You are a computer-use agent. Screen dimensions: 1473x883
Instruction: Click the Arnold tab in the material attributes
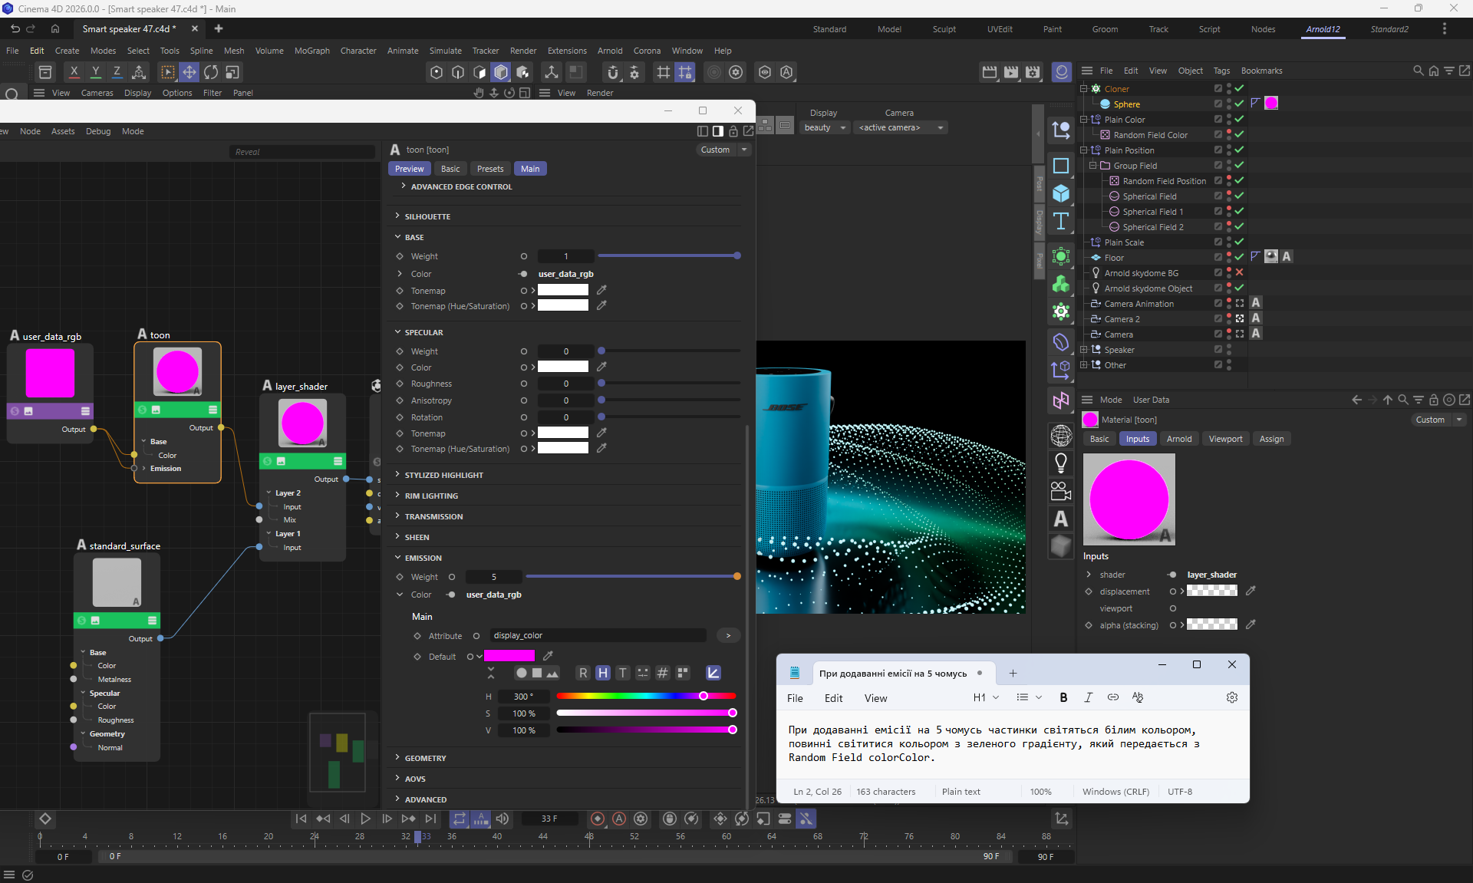tap(1178, 439)
